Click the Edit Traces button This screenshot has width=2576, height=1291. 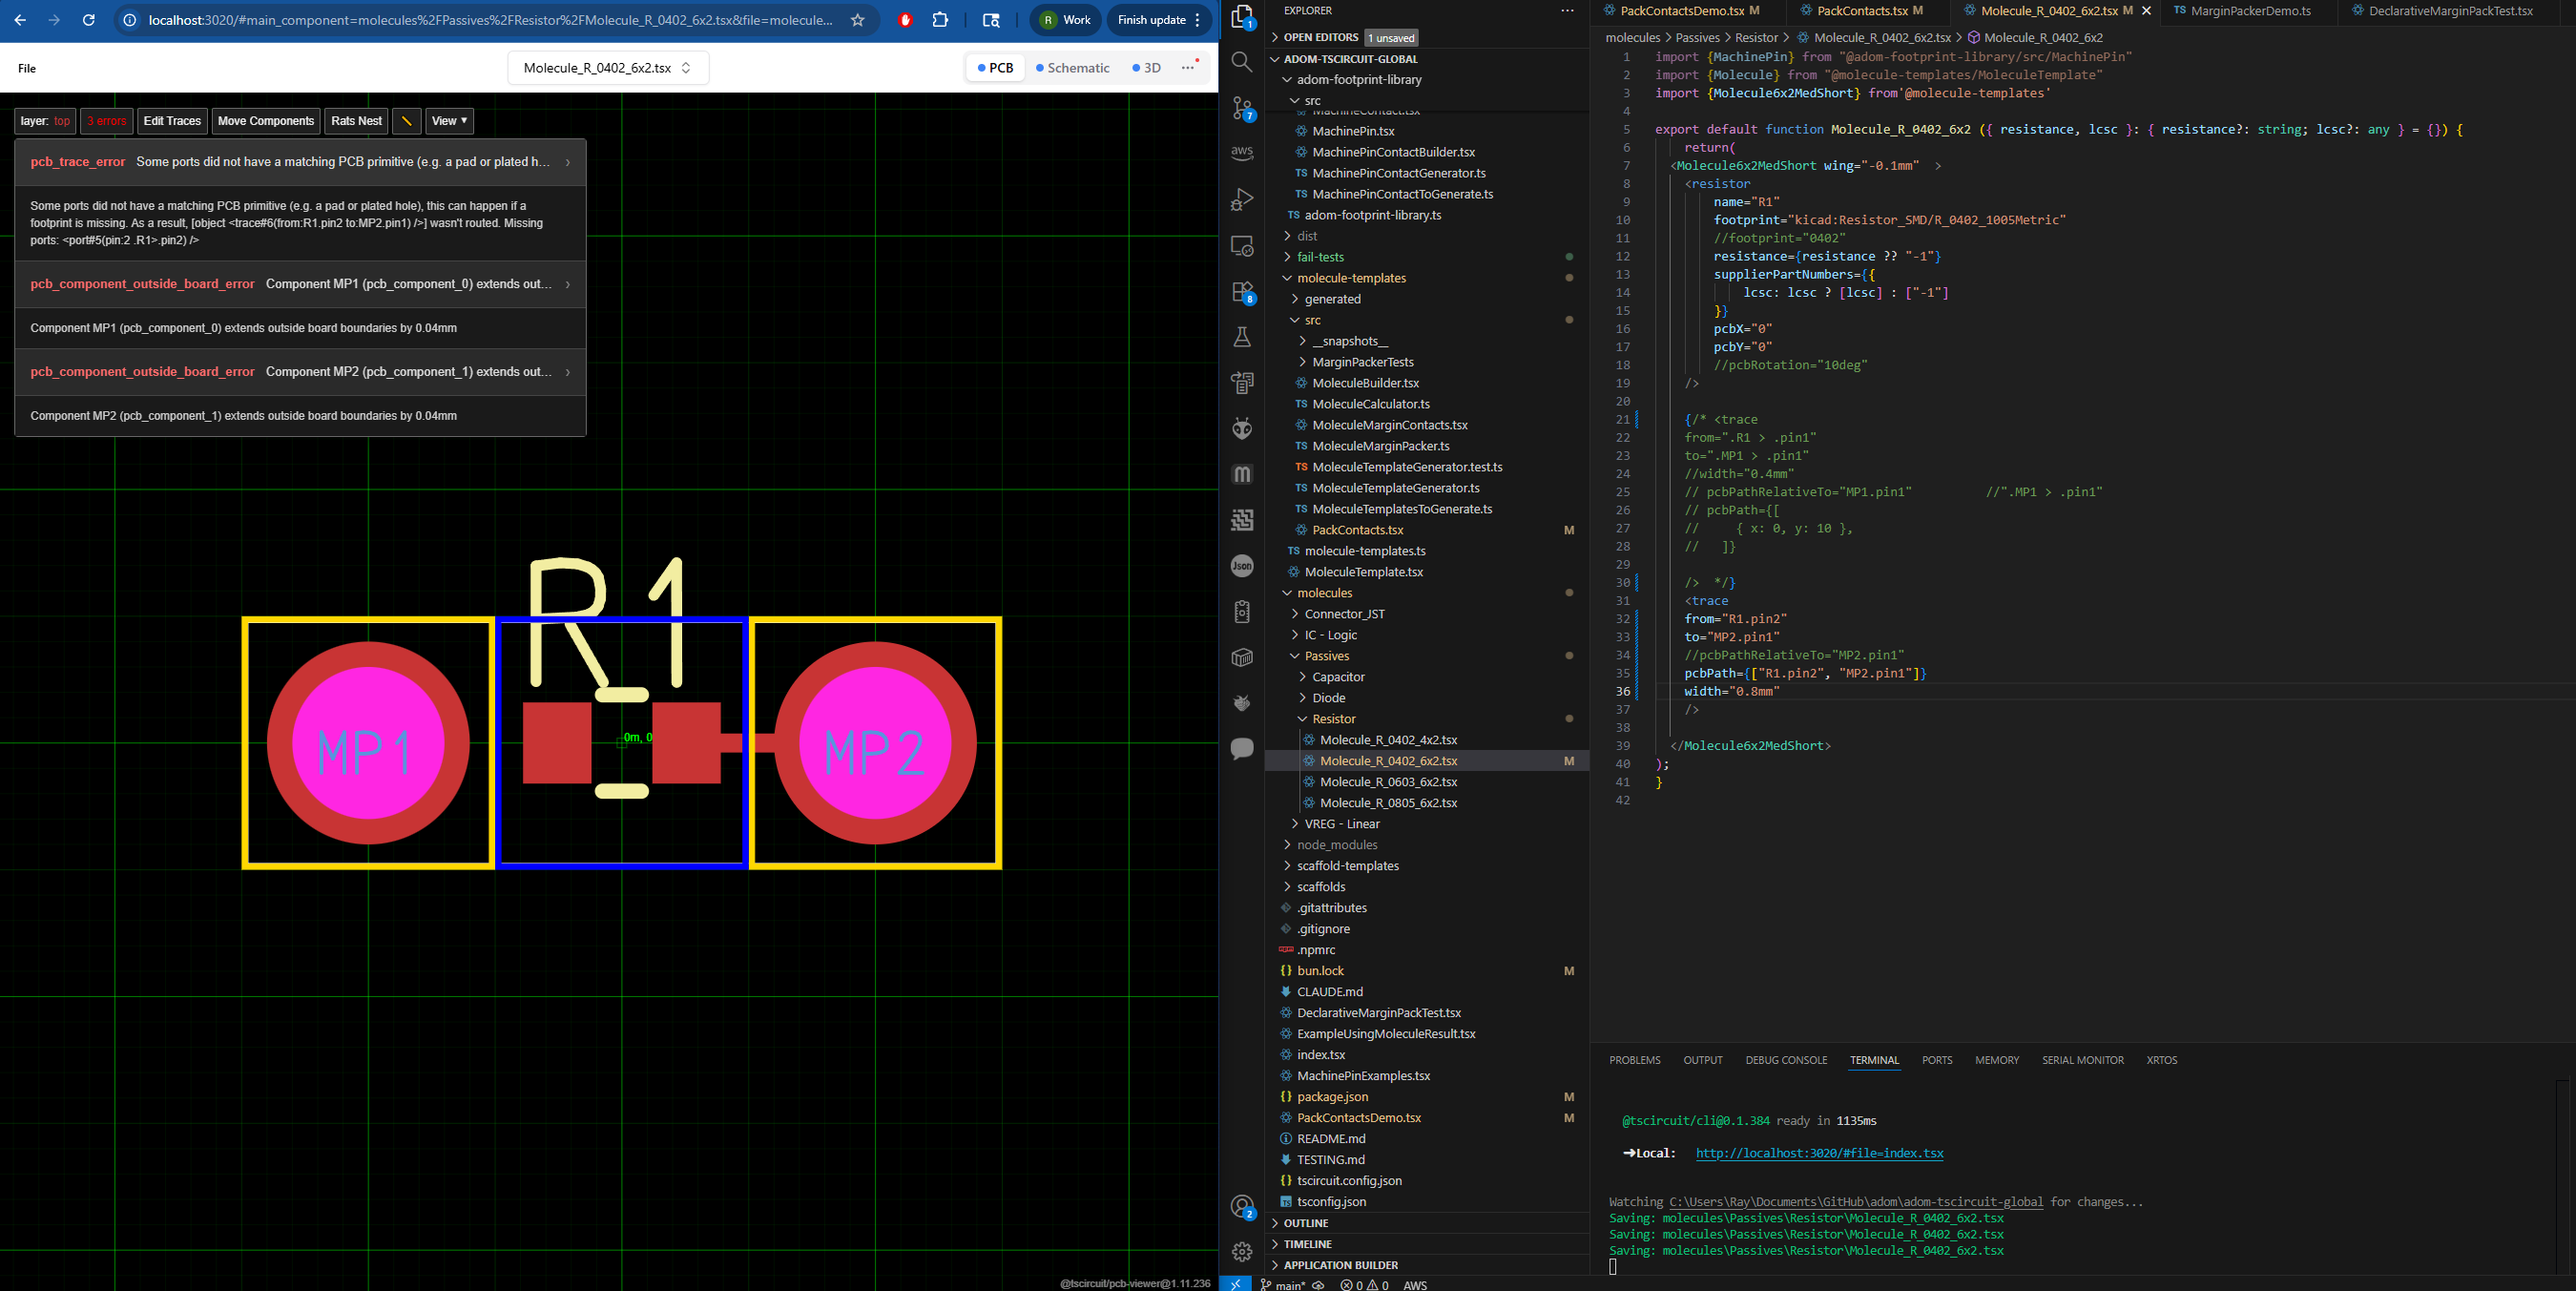tap(172, 121)
